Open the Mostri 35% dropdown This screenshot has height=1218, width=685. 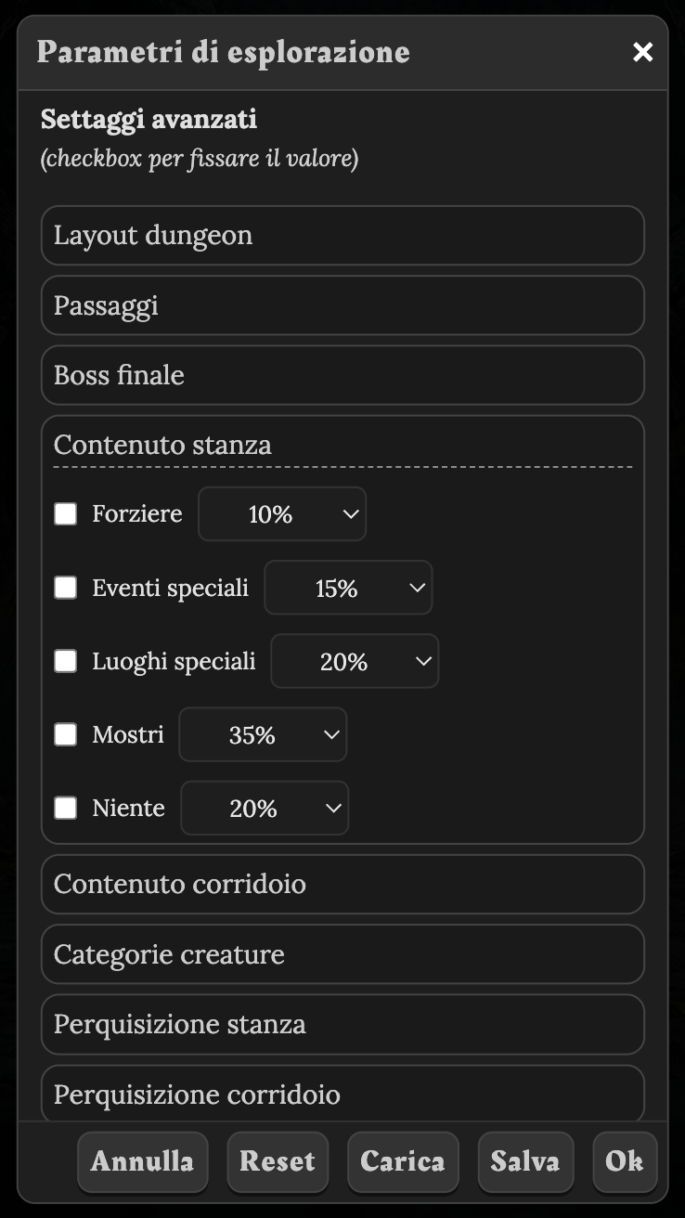263,735
